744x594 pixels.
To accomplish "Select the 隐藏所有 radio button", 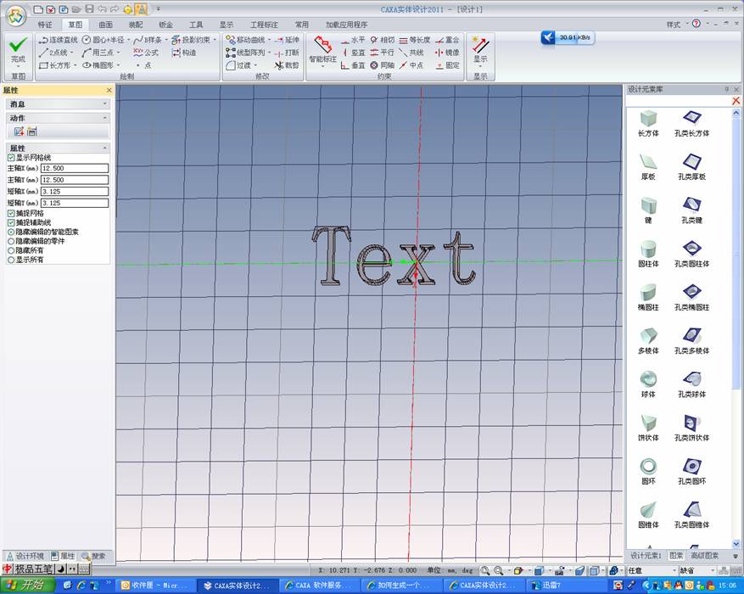I will pyautogui.click(x=11, y=250).
